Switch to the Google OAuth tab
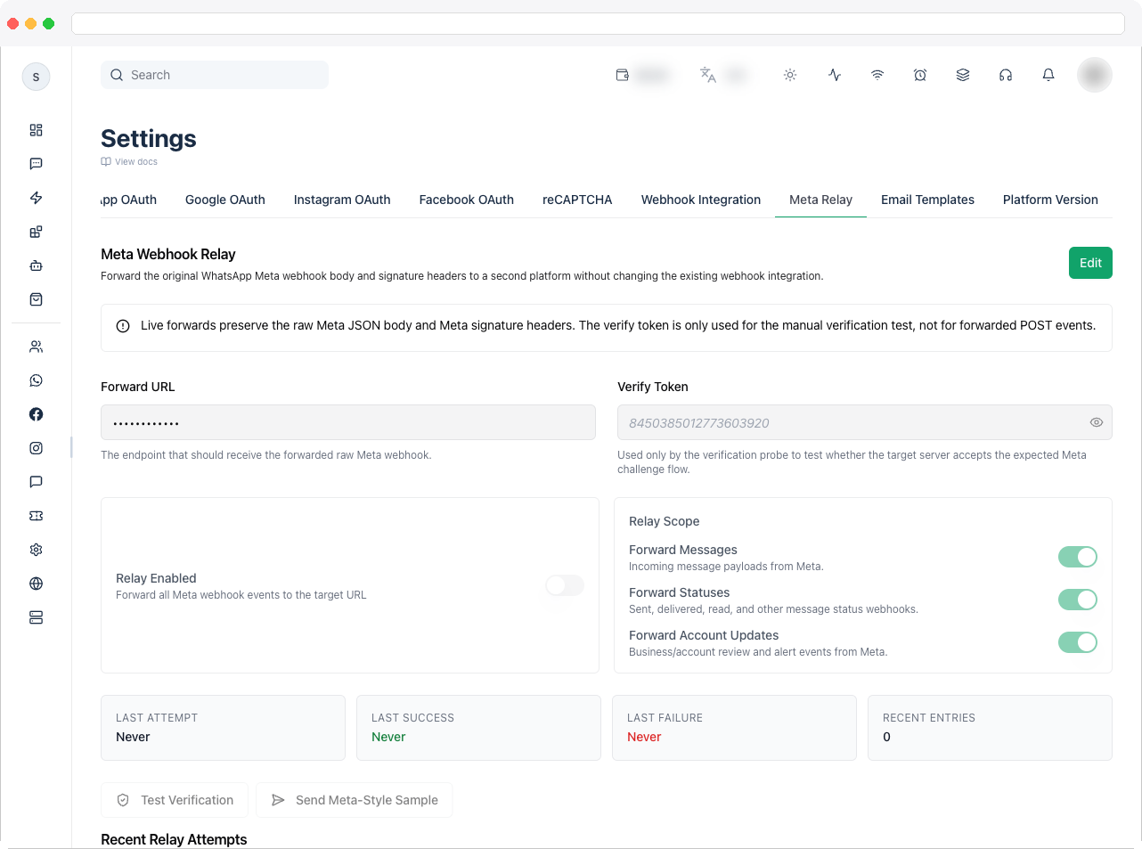The height and width of the screenshot is (849, 1142). (225, 200)
